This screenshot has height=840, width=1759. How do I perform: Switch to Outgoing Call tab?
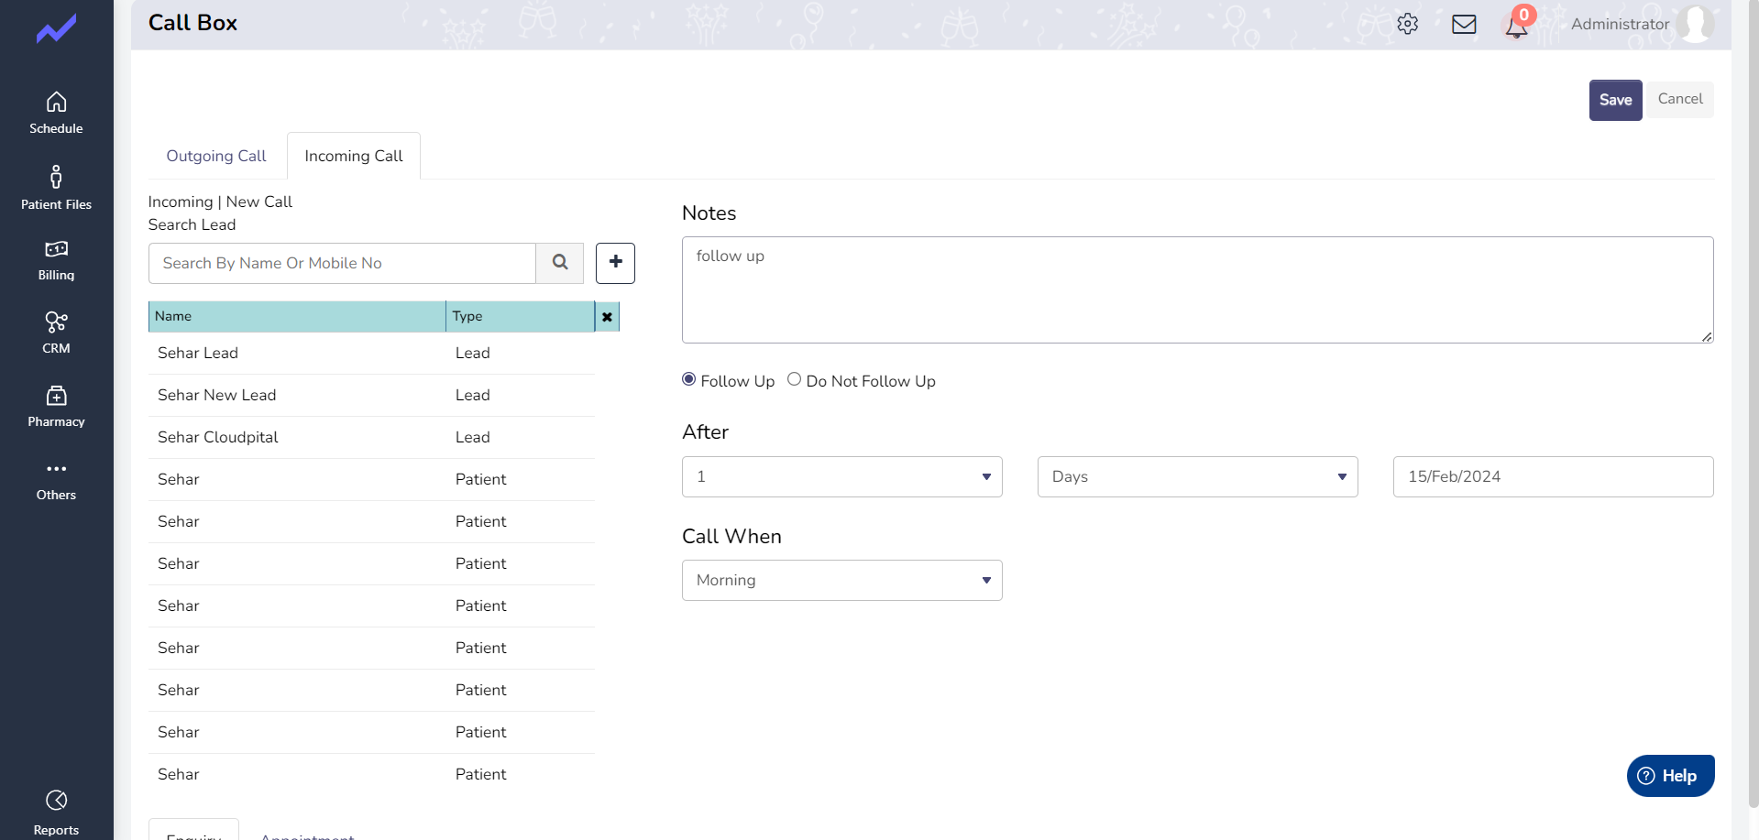point(216,156)
